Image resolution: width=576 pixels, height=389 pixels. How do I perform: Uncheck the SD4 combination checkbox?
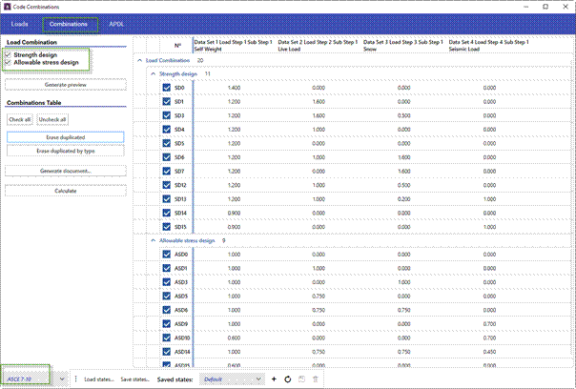pos(166,130)
